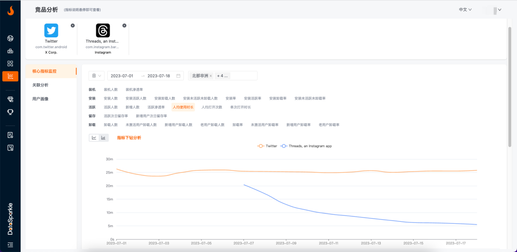Viewport: 517px width, 252px height.
Task: Open the 日 granularity dropdown
Action: [x=97, y=76]
